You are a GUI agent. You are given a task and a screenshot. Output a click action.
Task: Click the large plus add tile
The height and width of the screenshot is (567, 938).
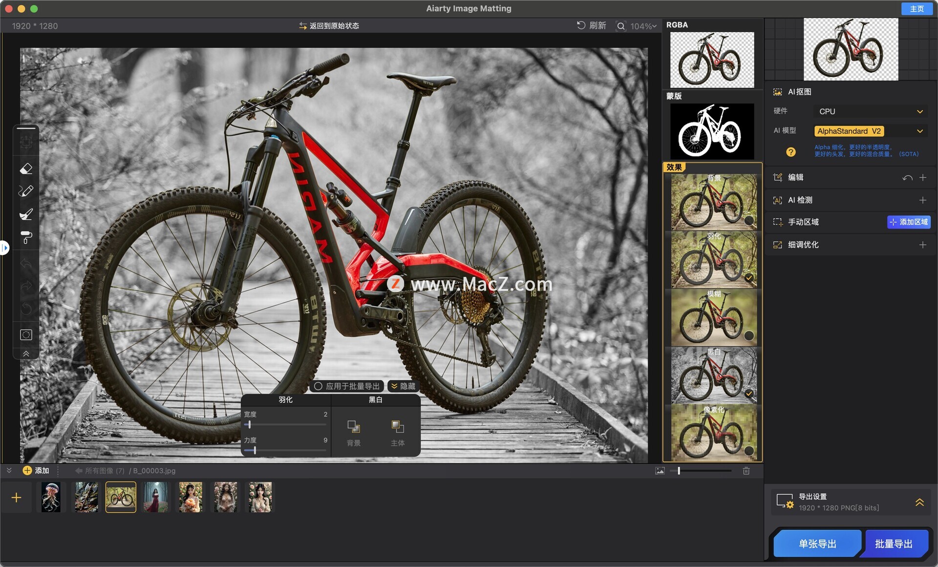click(16, 497)
